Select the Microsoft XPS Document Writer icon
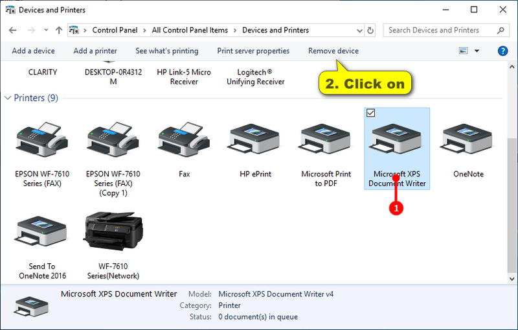The height and width of the screenshot is (330, 518). click(x=397, y=139)
